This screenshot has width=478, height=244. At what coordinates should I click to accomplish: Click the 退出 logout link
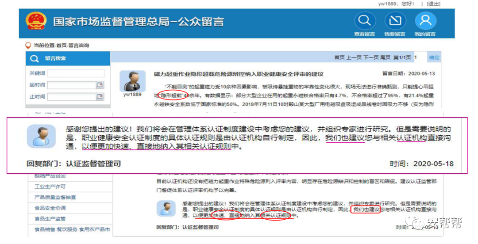pyautogui.click(x=433, y=4)
